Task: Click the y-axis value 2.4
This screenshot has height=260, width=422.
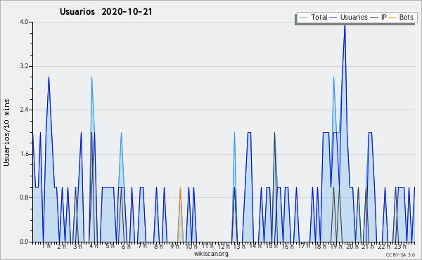Action: coord(24,110)
